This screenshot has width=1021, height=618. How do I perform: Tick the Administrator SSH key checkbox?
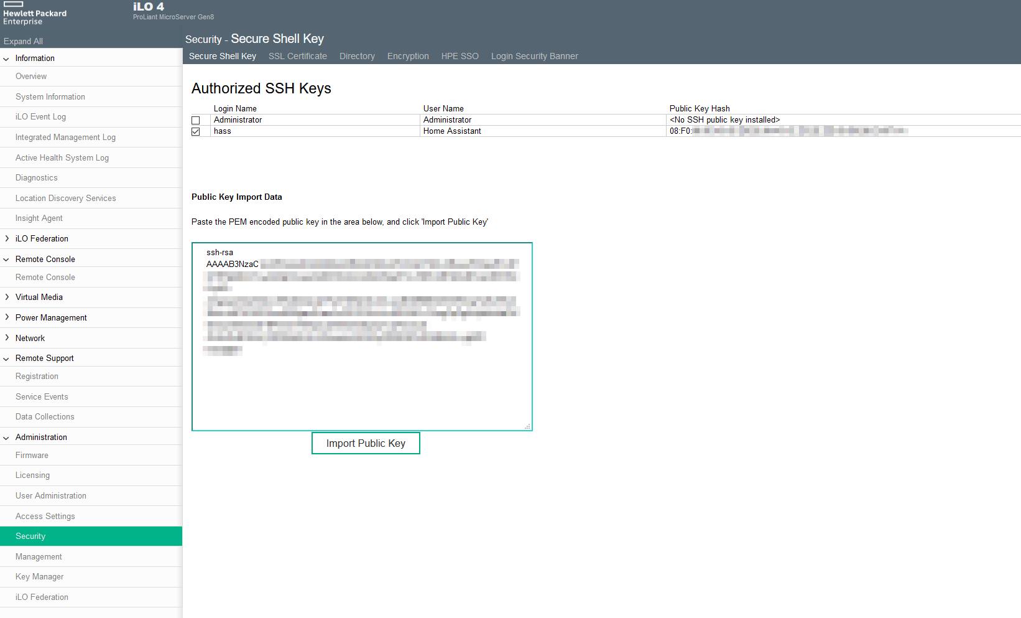pos(196,120)
